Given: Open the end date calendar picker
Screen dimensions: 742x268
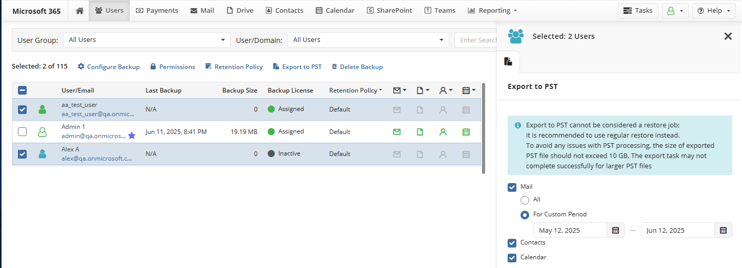Looking at the screenshot, I should 723,230.
